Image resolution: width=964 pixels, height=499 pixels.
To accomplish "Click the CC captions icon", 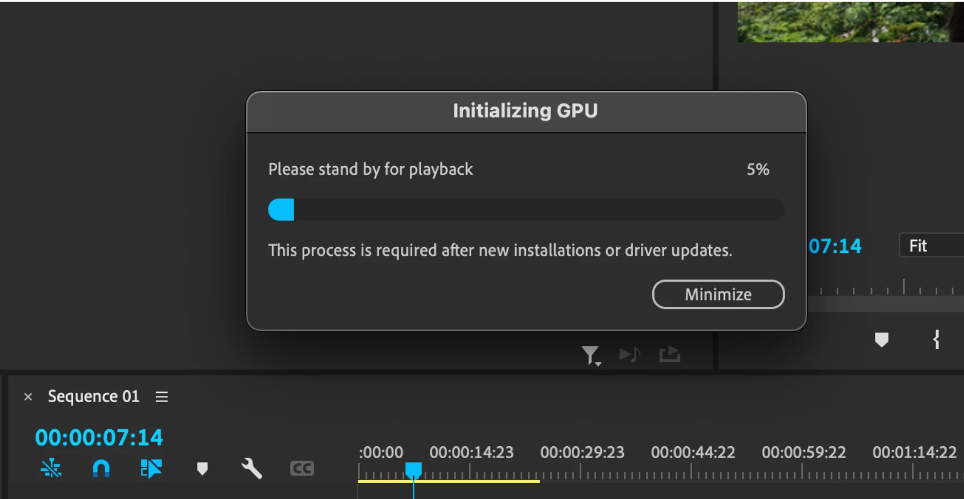I will point(301,468).
